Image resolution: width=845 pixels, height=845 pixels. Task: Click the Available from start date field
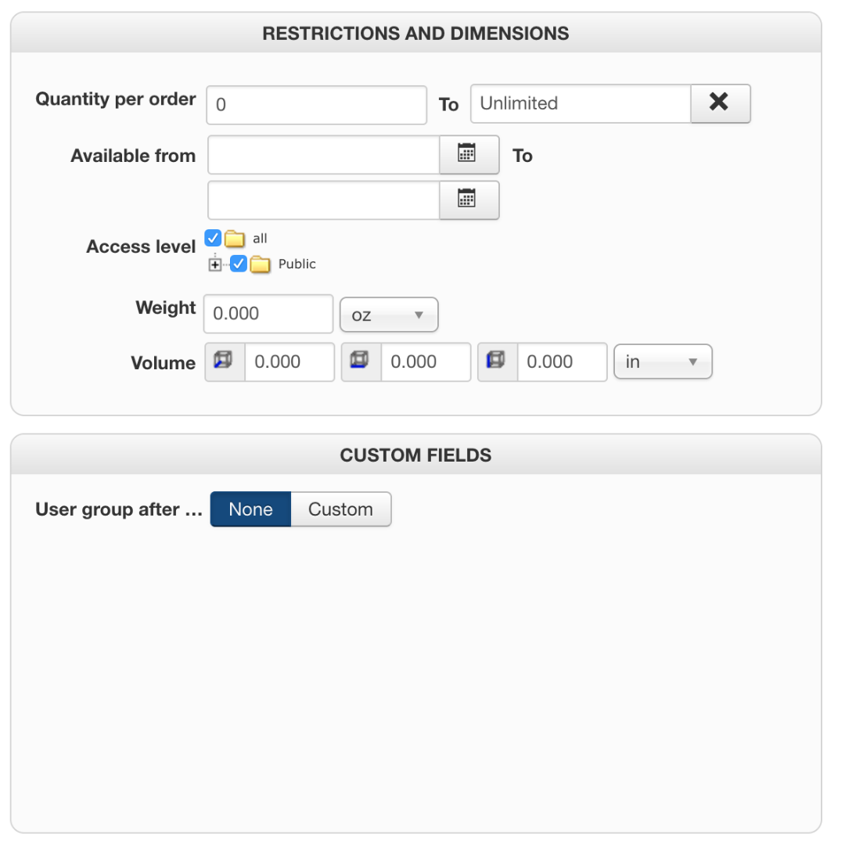pyautogui.click(x=323, y=155)
